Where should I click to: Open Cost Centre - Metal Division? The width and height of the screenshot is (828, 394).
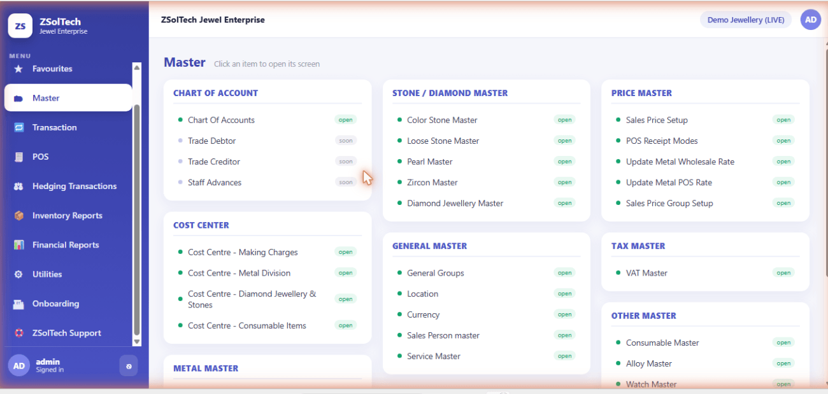(x=267, y=273)
